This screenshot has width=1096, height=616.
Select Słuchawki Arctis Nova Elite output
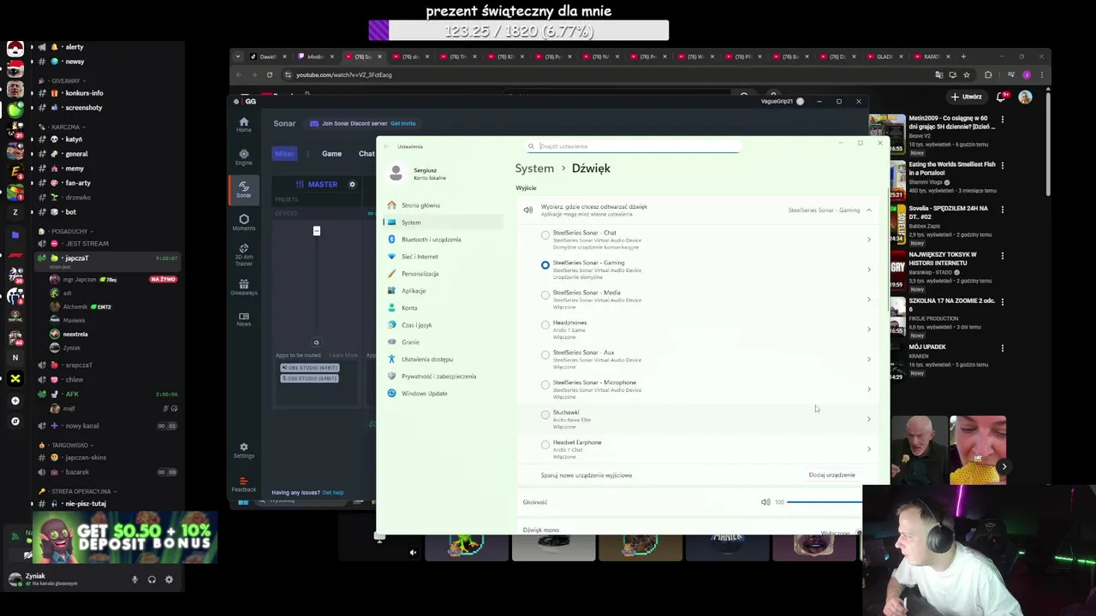(x=545, y=415)
